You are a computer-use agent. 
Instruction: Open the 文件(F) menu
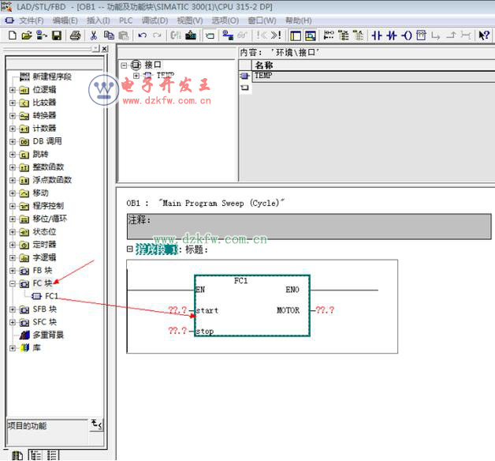32,21
